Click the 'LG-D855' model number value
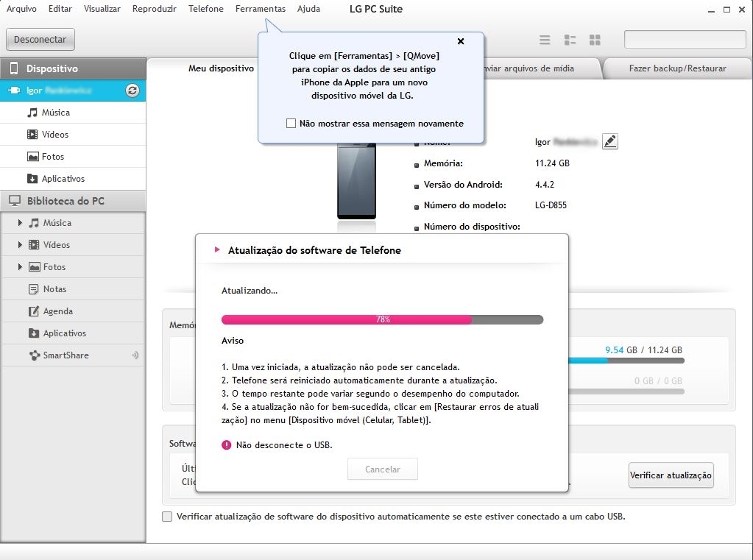Viewport: 753px width, 560px height. click(551, 205)
